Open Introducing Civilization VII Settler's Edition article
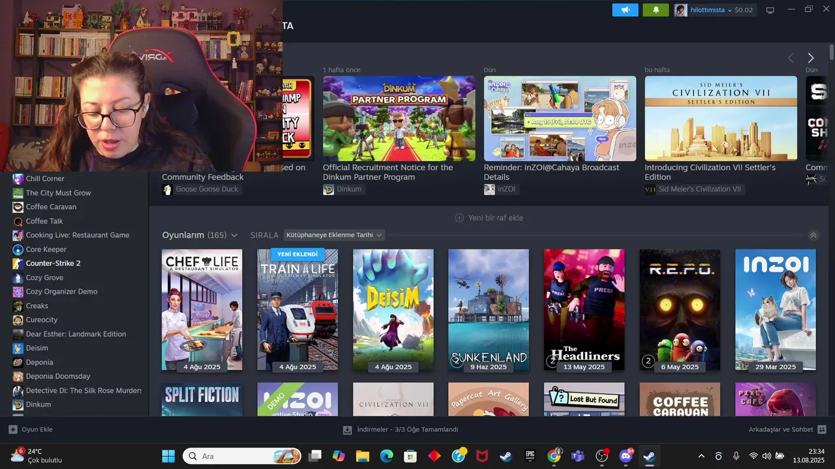The height and width of the screenshot is (469, 835). point(710,172)
